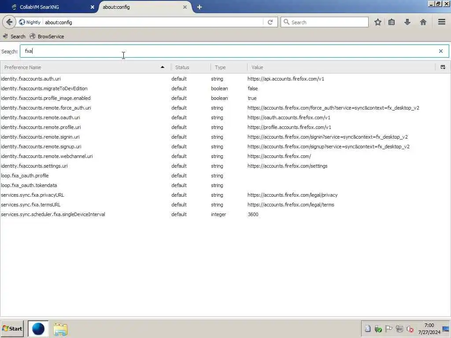Close the CollabVM SearXNG tab

tap(92, 7)
